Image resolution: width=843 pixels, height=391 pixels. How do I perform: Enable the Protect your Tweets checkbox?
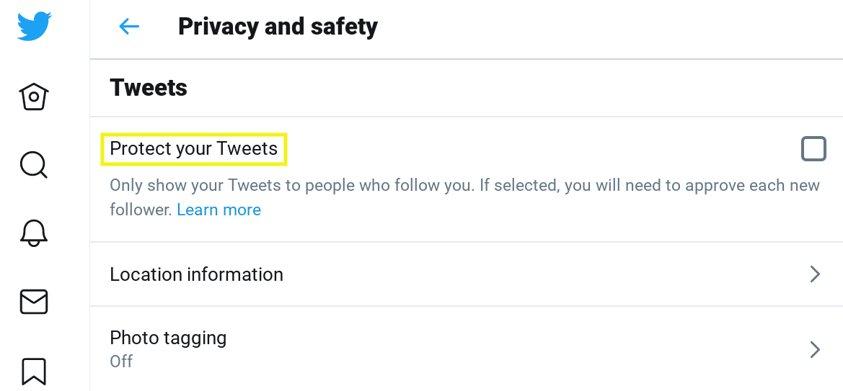(813, 149)
